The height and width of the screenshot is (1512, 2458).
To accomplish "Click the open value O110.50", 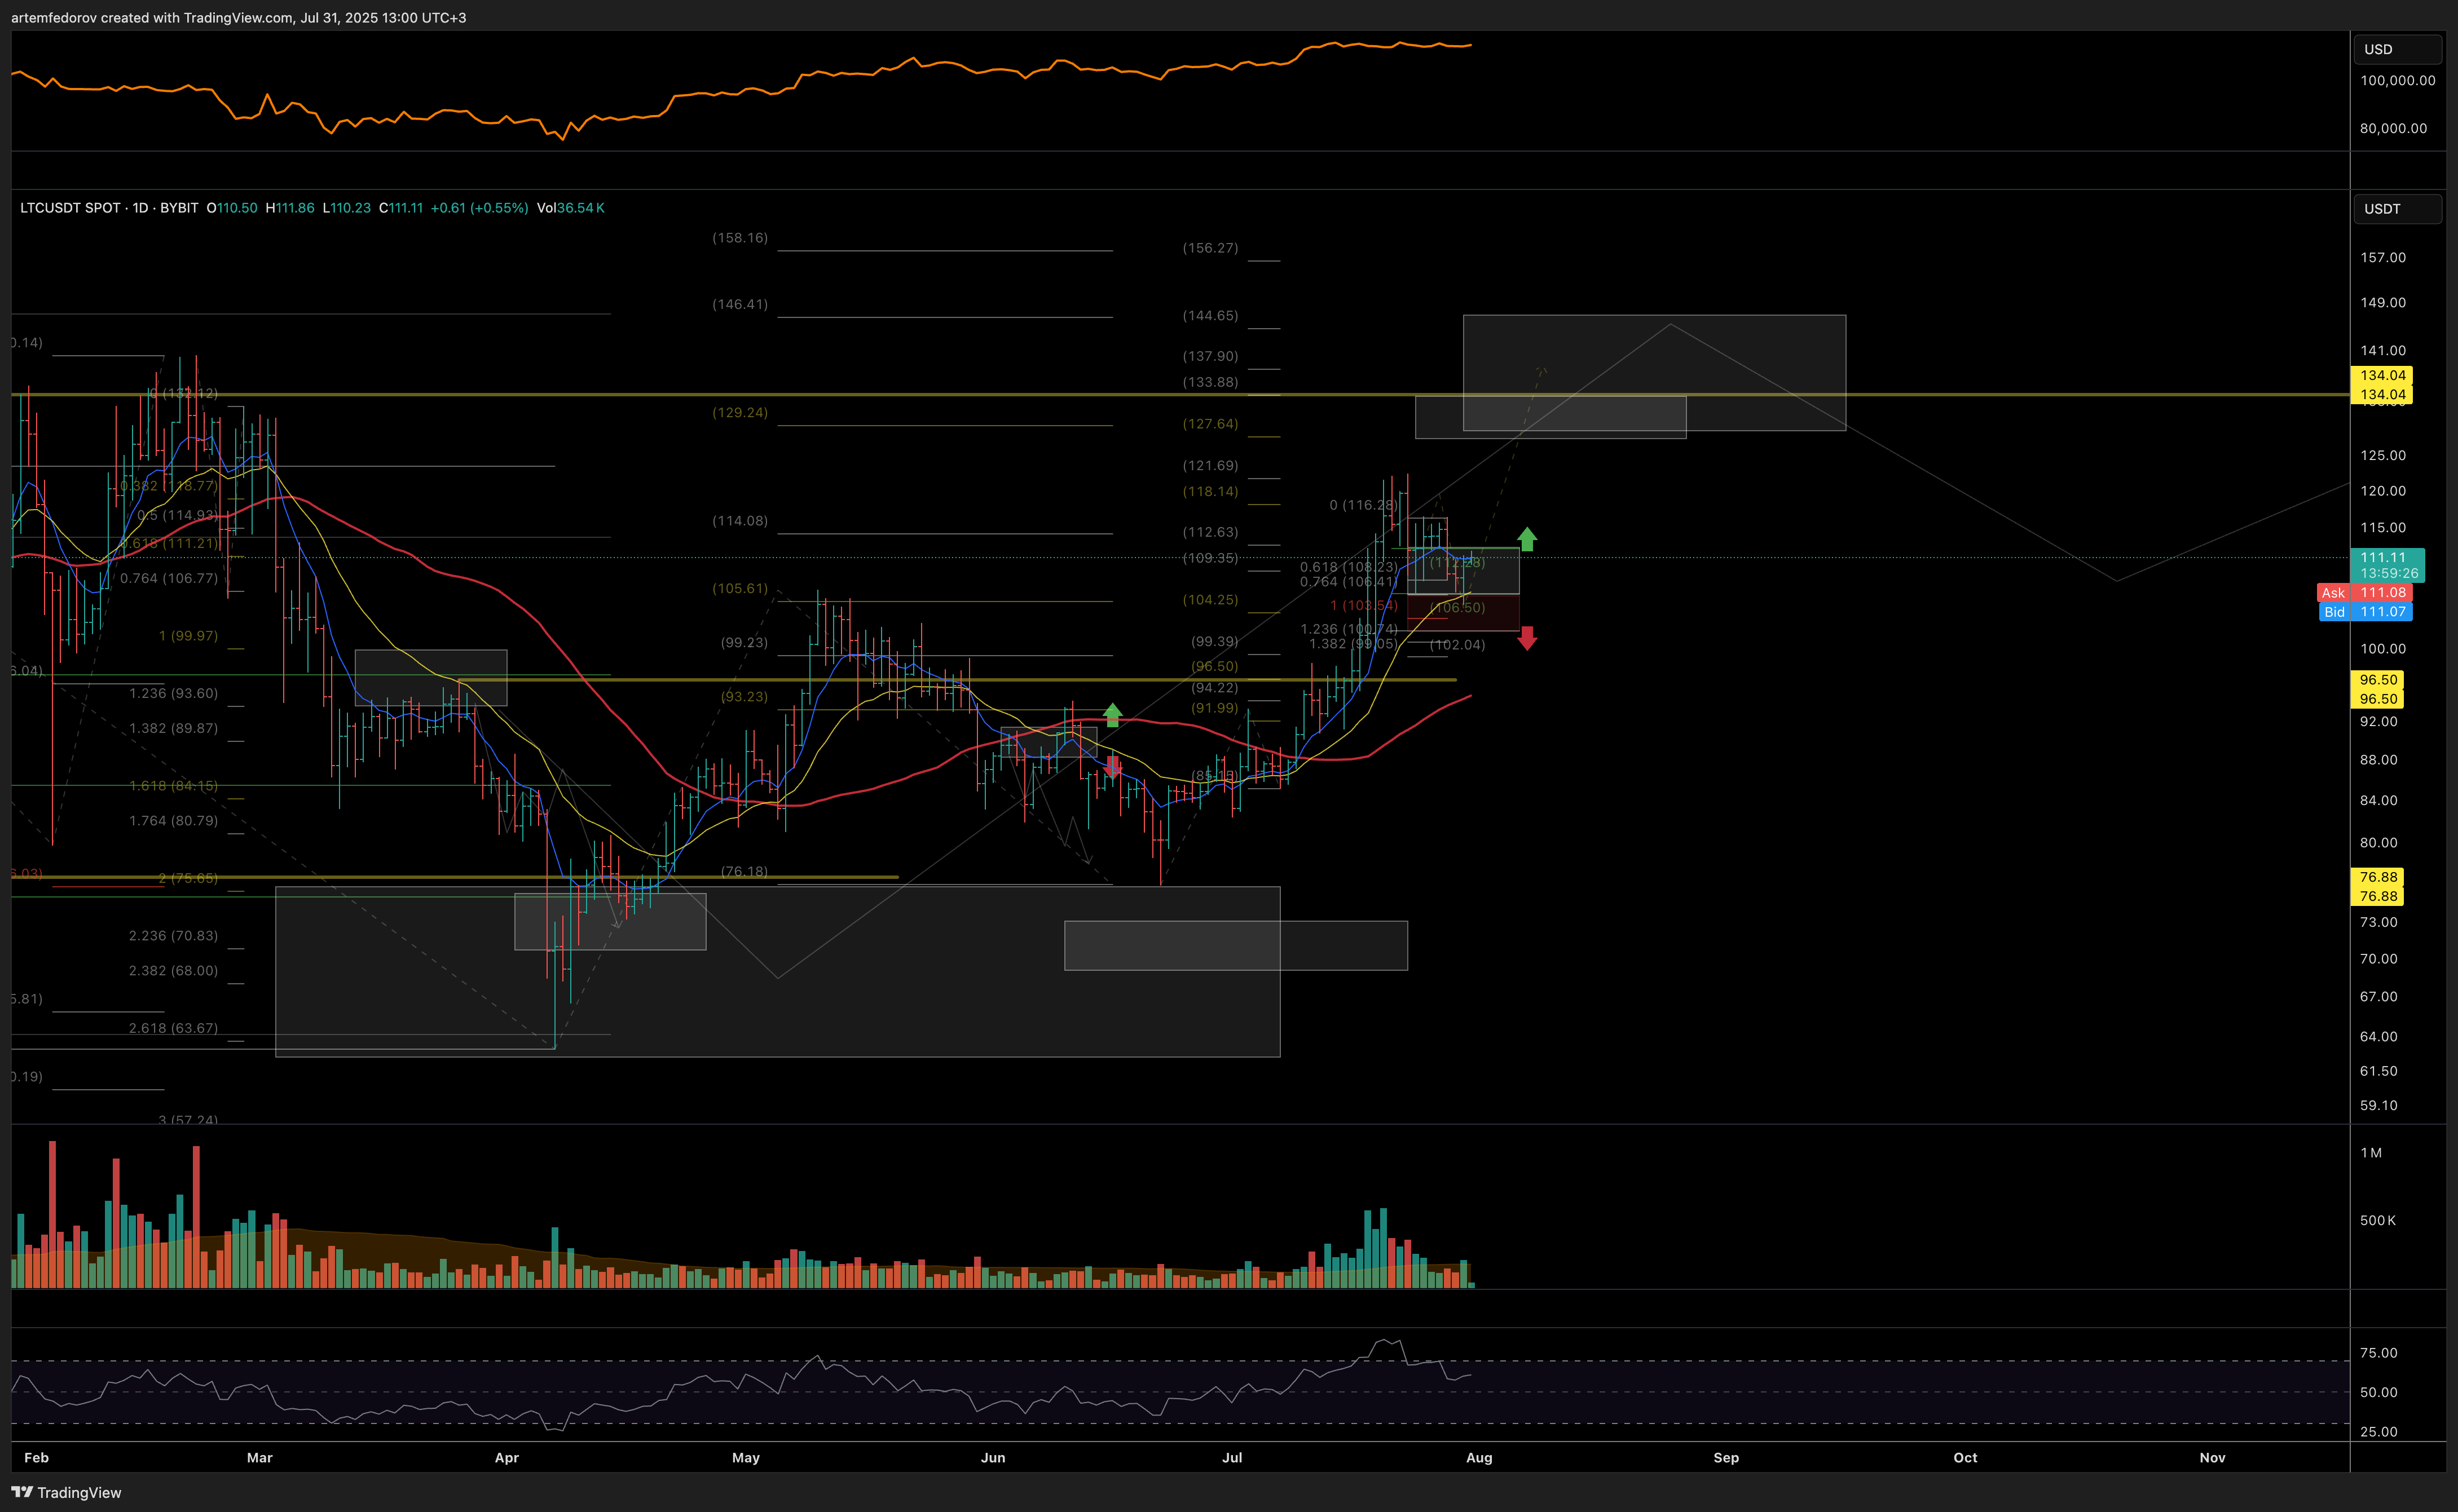I will click(231, 208).
